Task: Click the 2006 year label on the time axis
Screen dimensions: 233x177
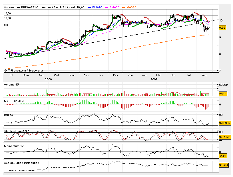Action: [48, 79]
